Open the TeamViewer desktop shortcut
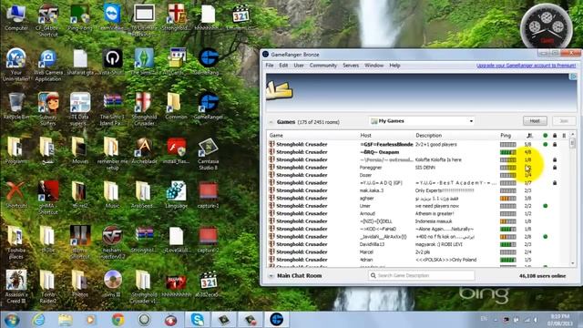Image resolution: width=583 pixels, height=328 pixels. [112, 18]
